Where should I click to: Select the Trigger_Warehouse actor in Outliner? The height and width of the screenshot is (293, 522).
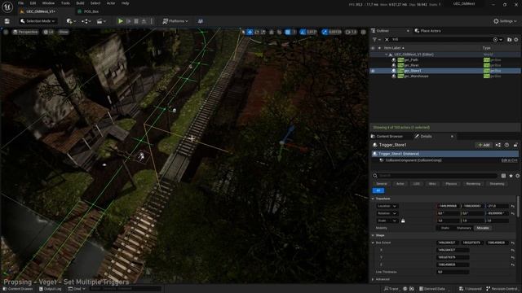[x=413, y=76]
